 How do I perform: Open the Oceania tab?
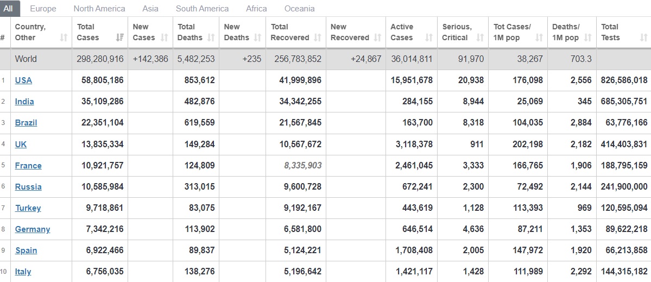299,9
